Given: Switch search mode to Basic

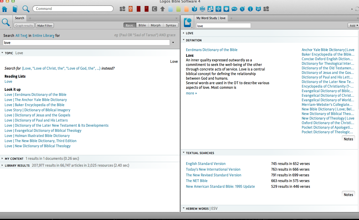Looking at the screenshot, I should (129, 25).
